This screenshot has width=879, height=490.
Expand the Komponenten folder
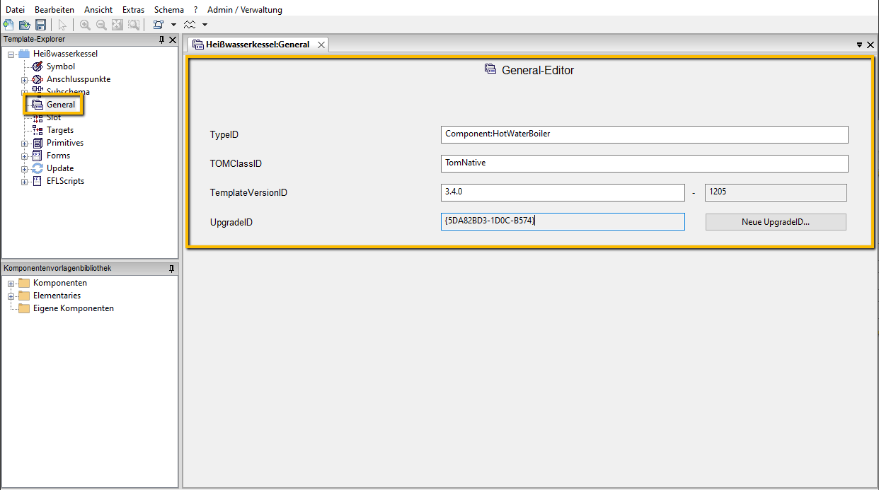[11, 284]
